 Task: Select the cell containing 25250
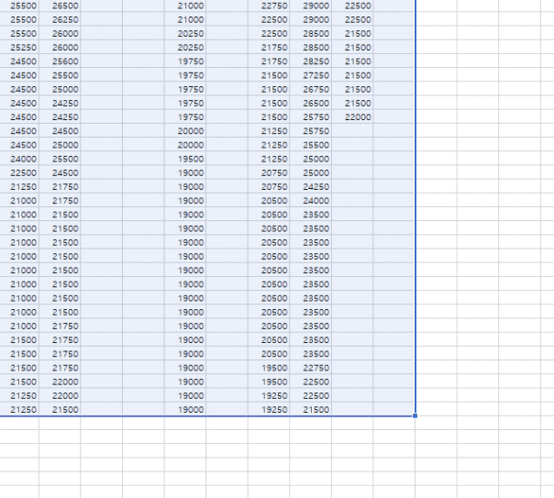click(19, 48)
